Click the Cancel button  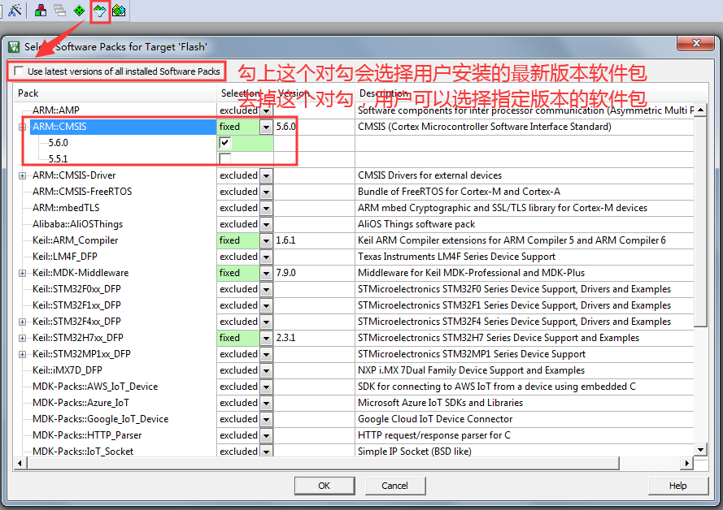(x=394, y=486)
